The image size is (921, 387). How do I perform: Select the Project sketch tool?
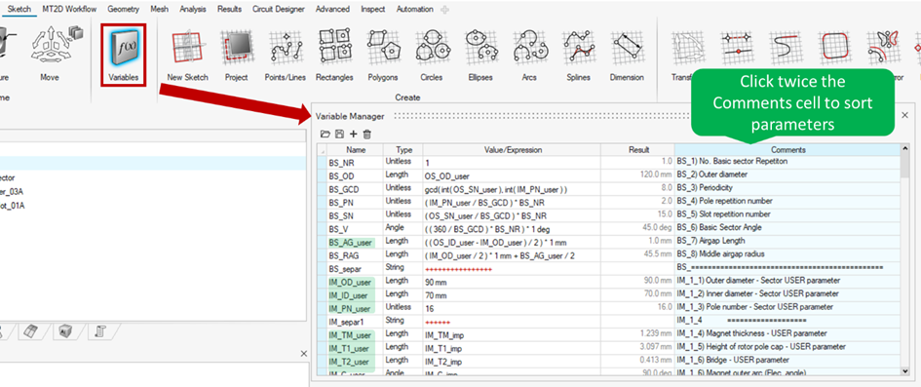236,56
